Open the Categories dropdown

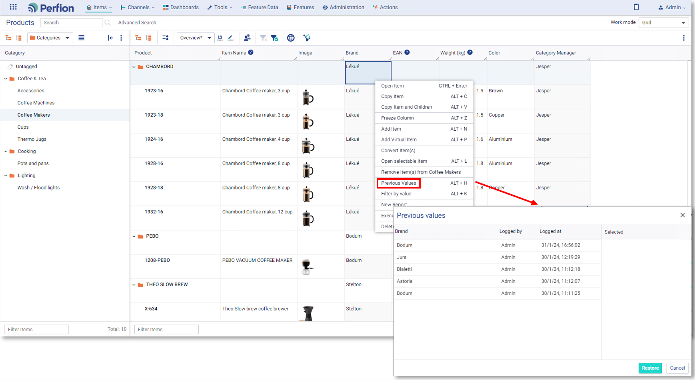point(50,38)
